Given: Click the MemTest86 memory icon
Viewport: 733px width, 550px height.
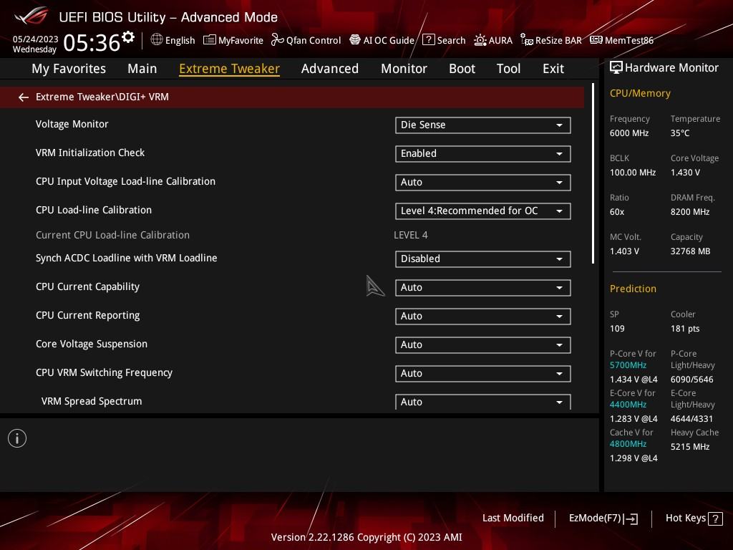Looking at the screenshot, I should click(596, 40).
